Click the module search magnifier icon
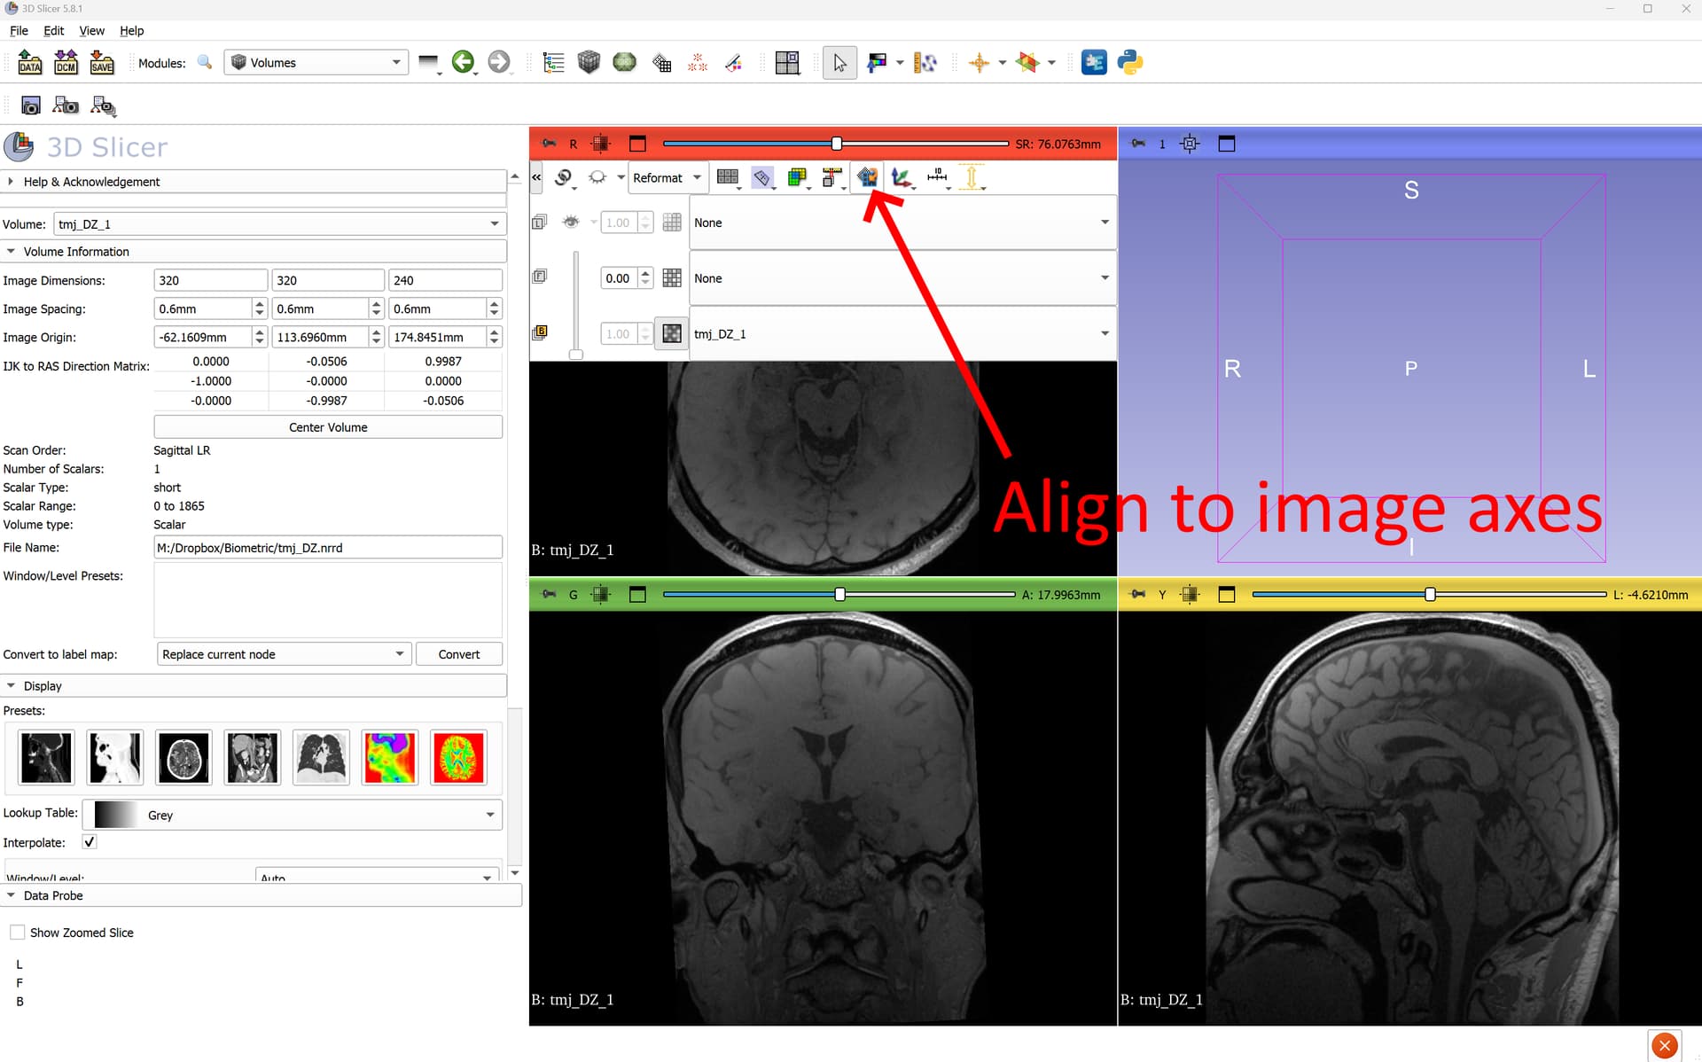 (205, 62)
